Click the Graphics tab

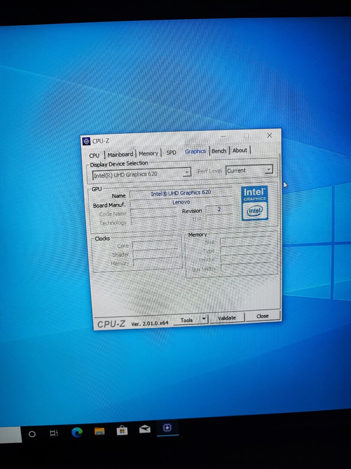point(195,152)
